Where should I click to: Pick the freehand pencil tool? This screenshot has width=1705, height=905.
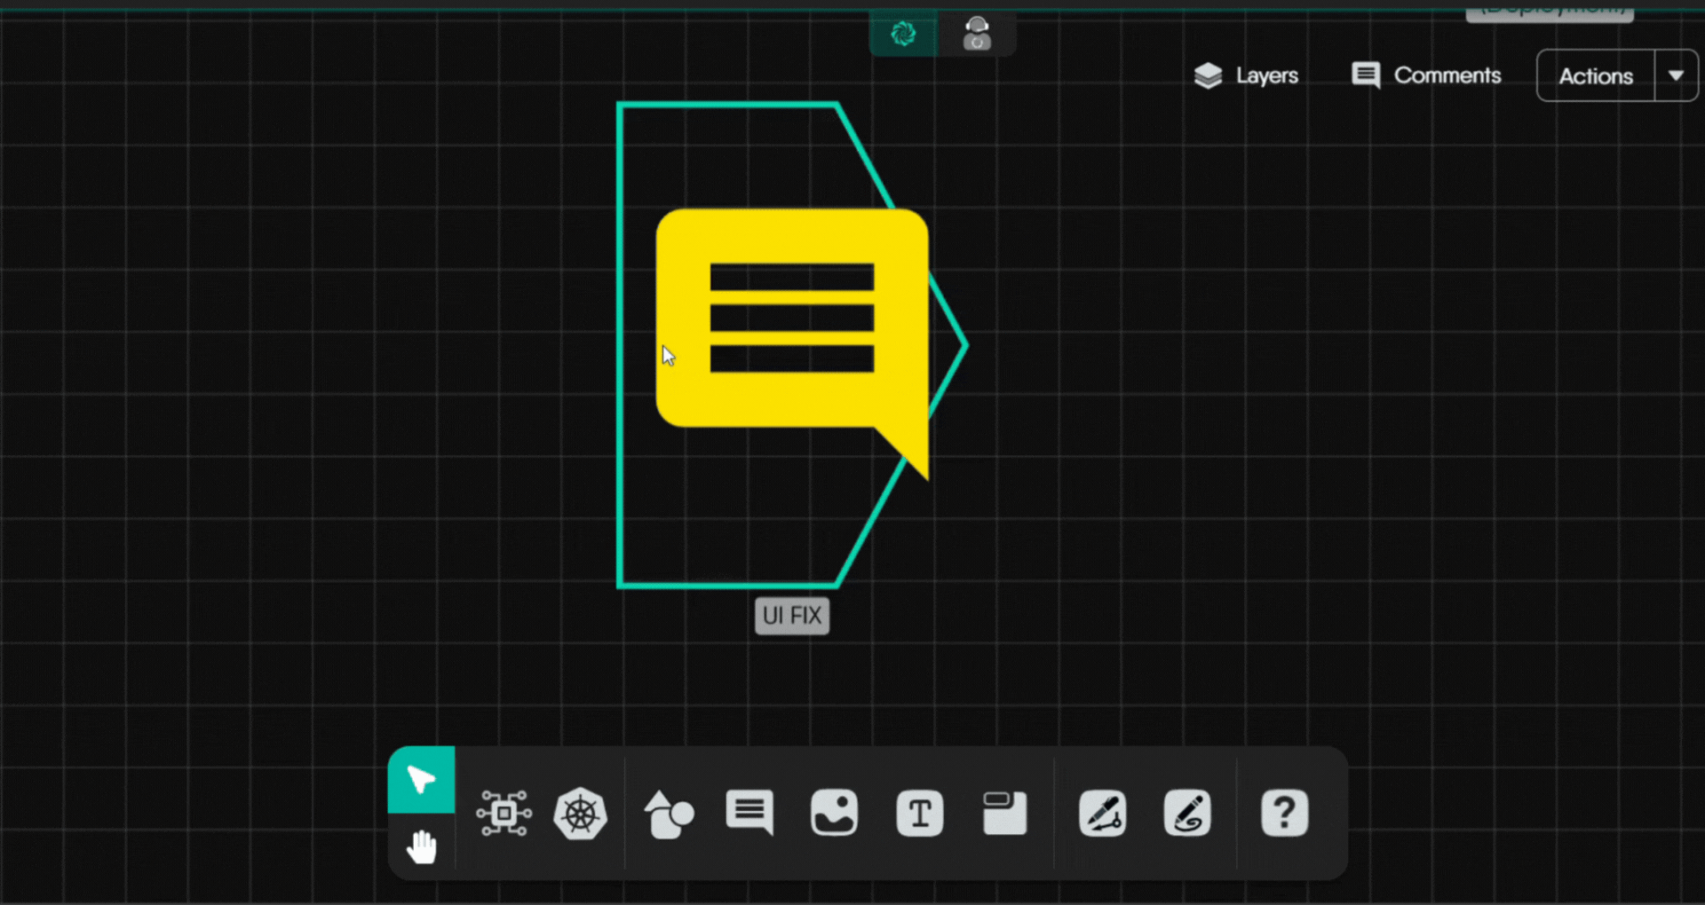1187,814
